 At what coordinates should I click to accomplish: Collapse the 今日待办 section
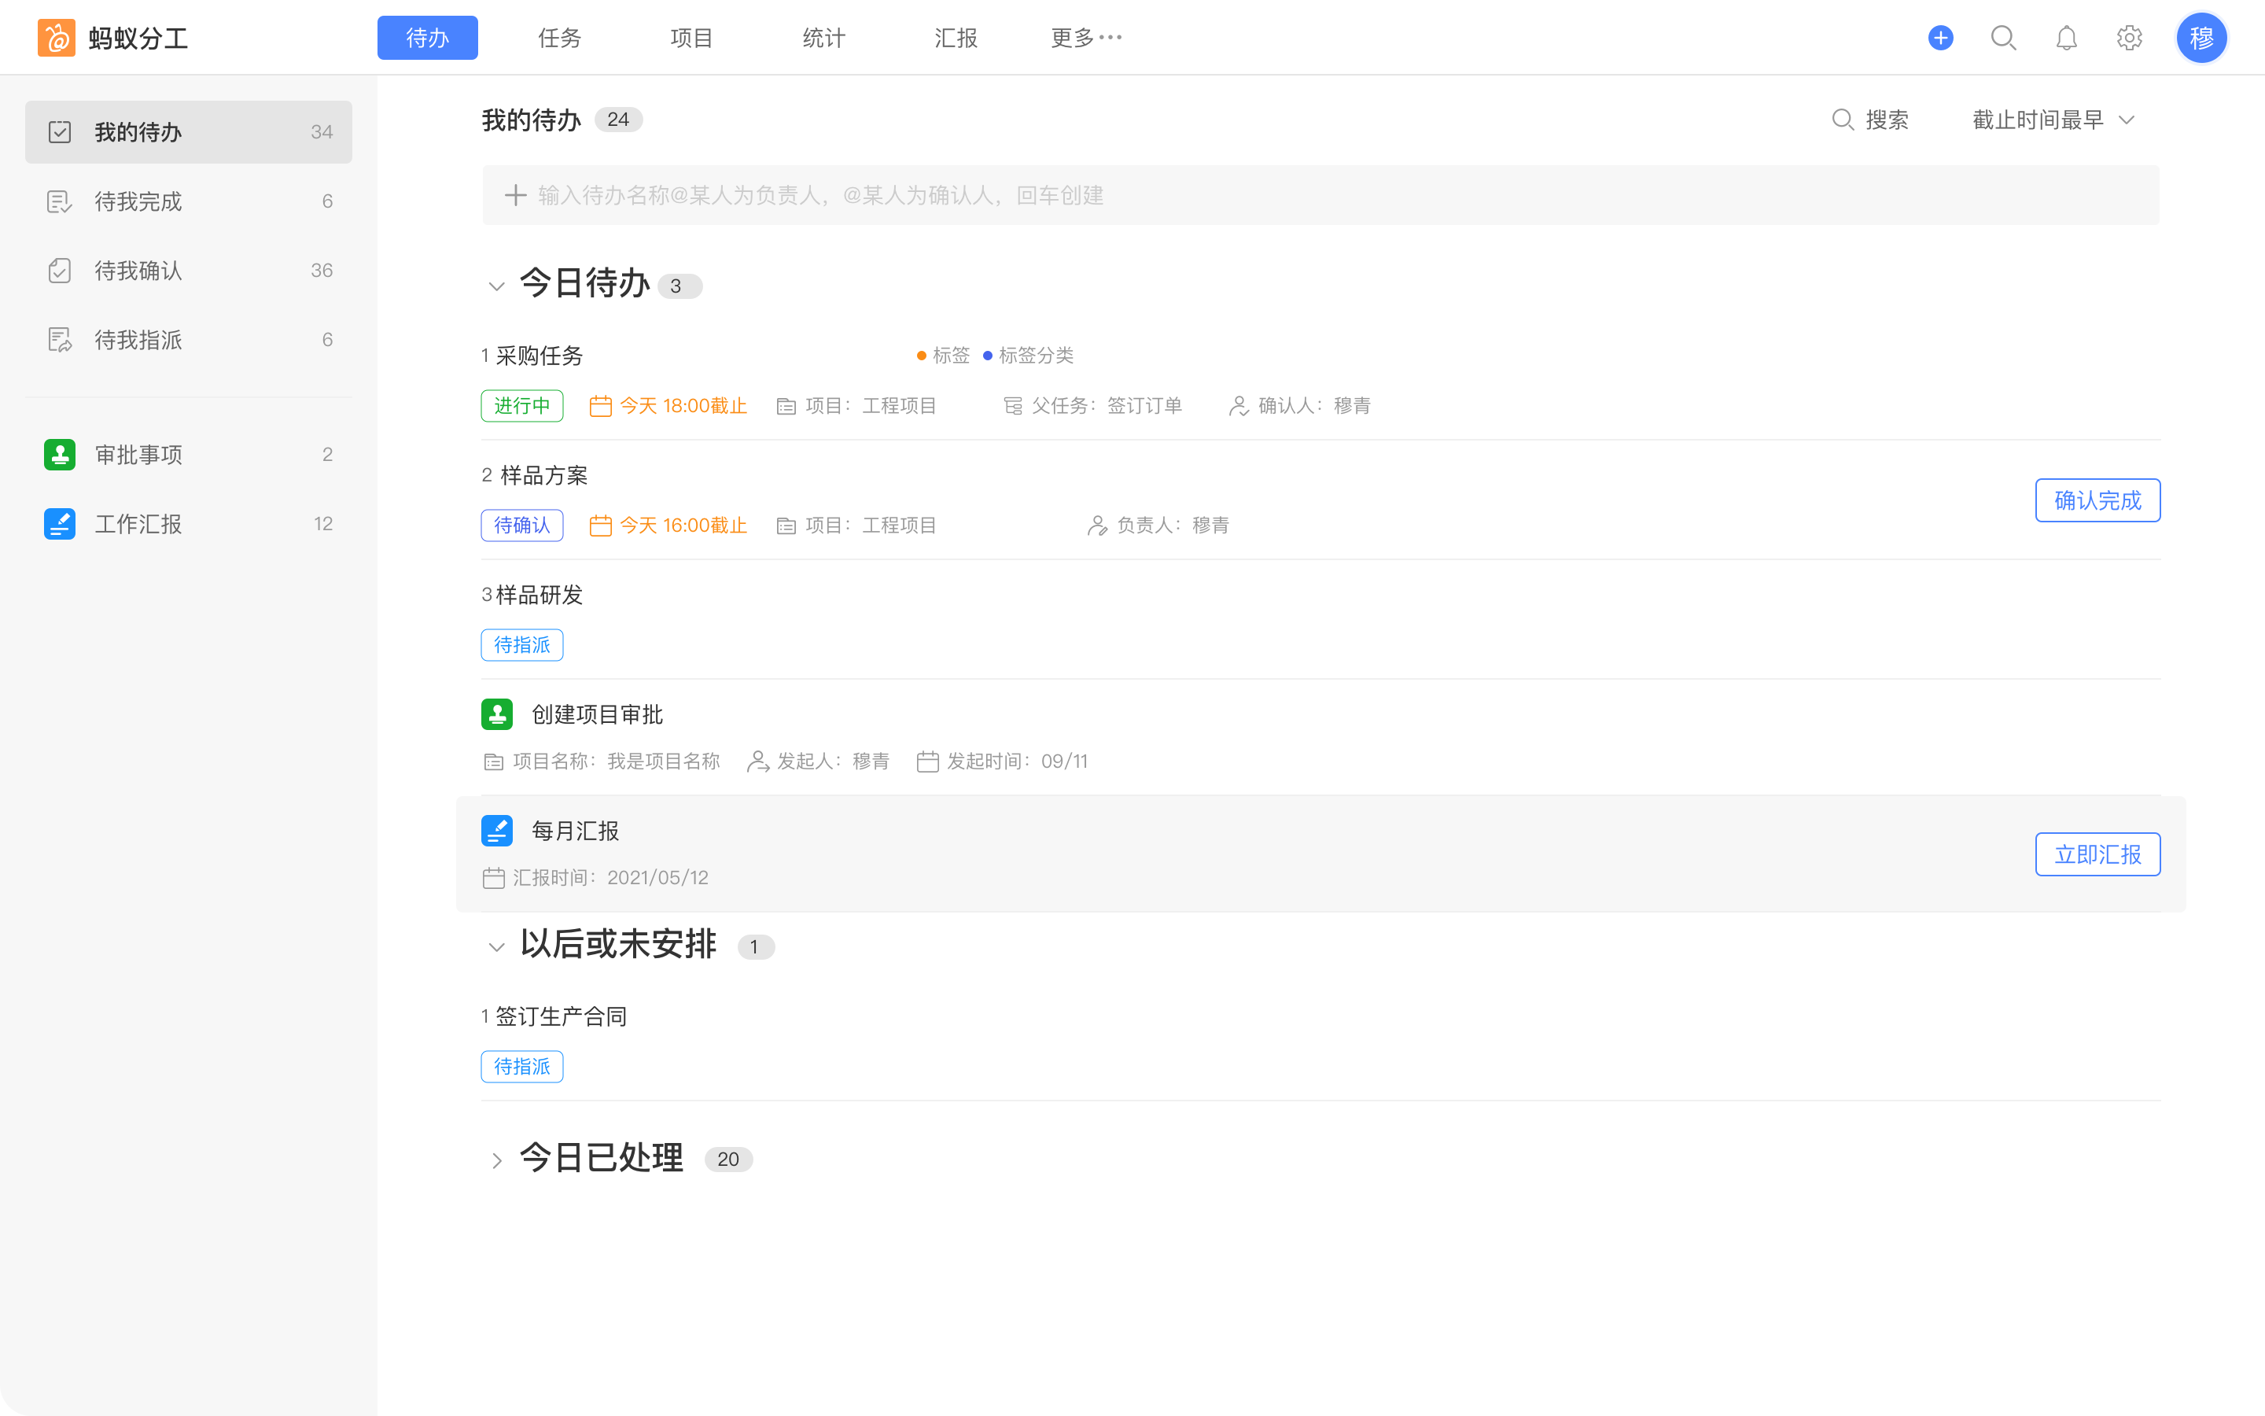point(497,286)
